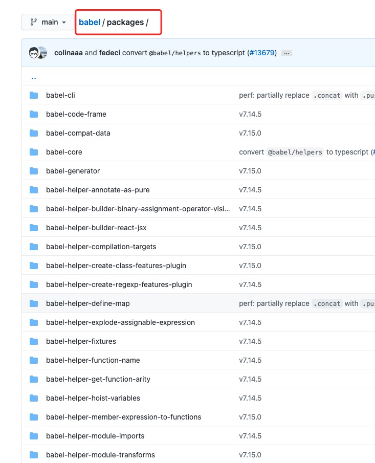Click folder icon for babel-helper-module-transforms
Viewport: 375px width, 463px height.
coord(34,455)
